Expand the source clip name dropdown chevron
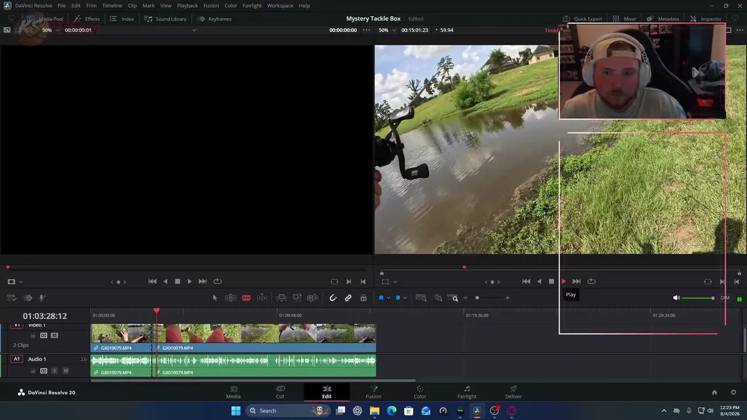The height and width of the screenshot is (420, 747). pyautogui.click(x=194, y=30)
